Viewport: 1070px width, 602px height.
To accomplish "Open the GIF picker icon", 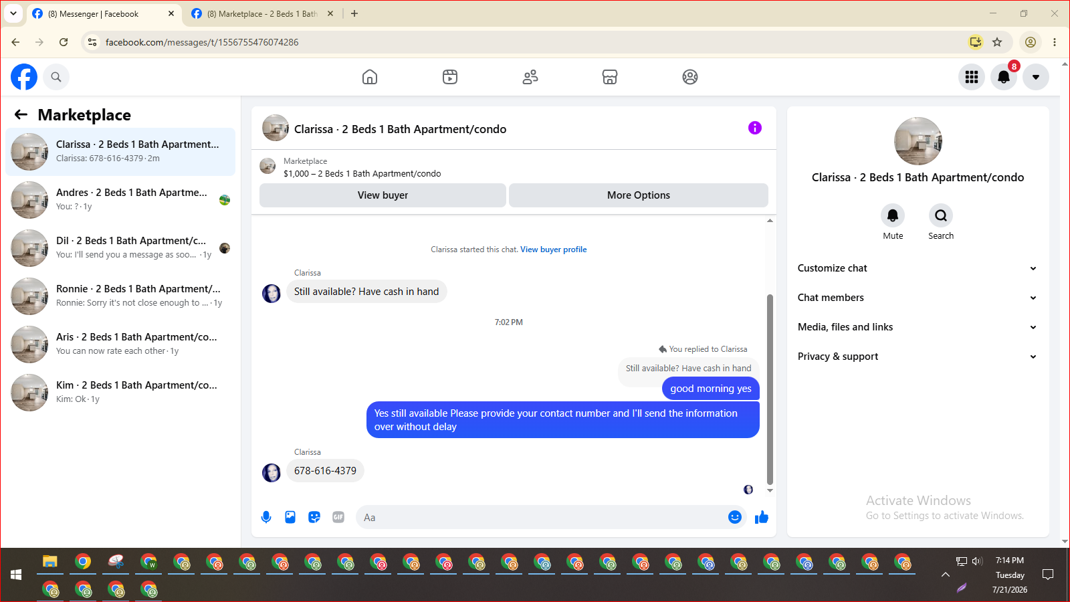I will click(338, 517).
